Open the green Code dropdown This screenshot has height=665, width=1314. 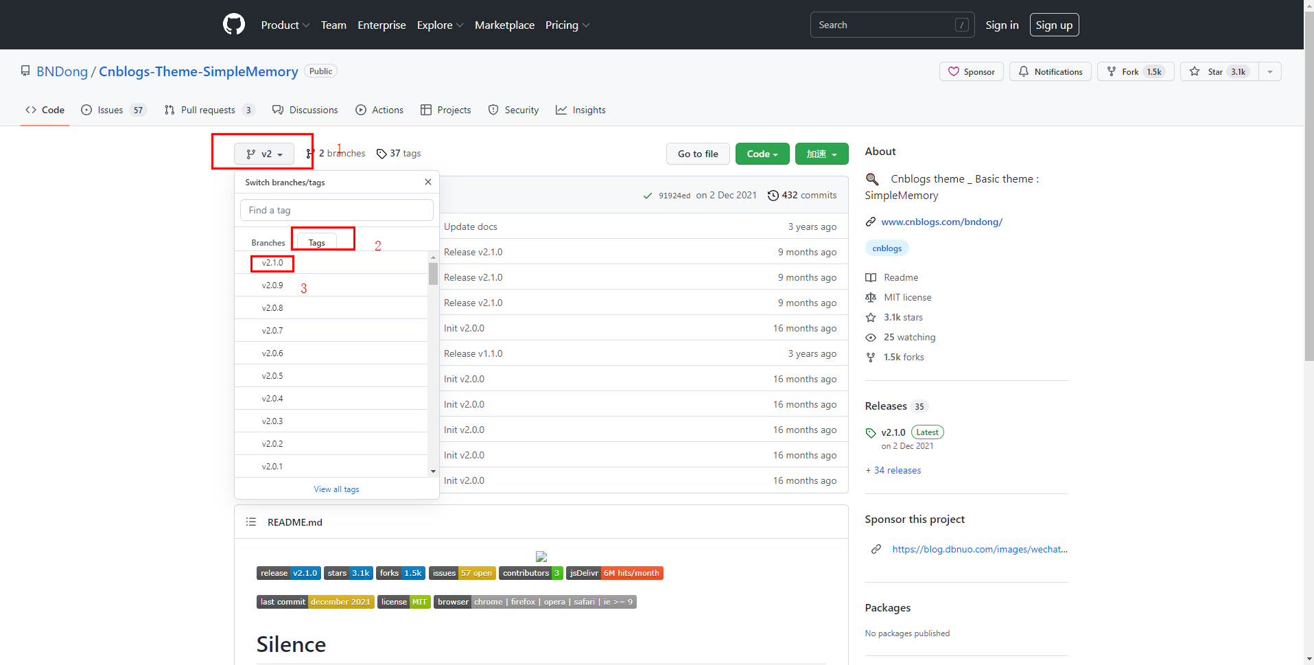(762, 154)
